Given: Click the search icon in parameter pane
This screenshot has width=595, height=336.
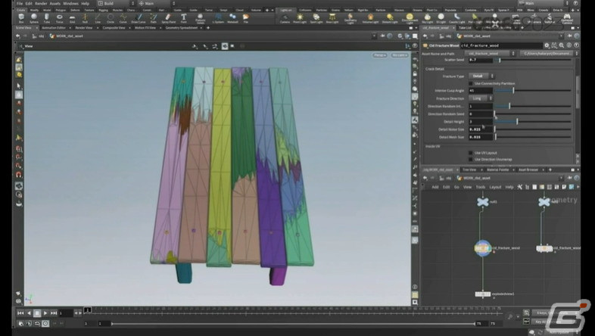Looking at the screenshot, I should pyautogui.click(x=561, y=45).
